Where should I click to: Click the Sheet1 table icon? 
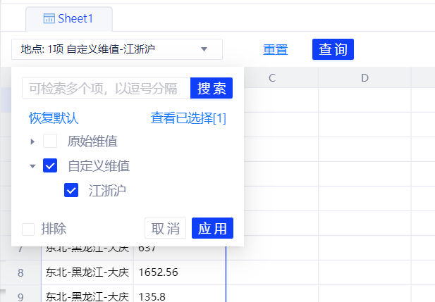pyautogui.click(x=49, y=18)
